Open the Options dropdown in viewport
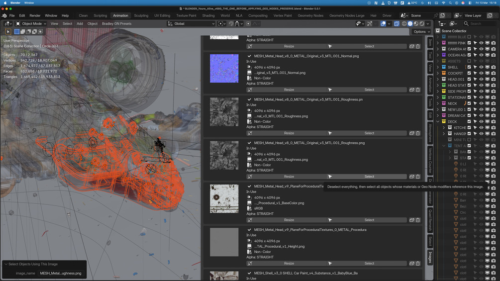Viewport: 500px width, 281px height. tap(422, 31)
